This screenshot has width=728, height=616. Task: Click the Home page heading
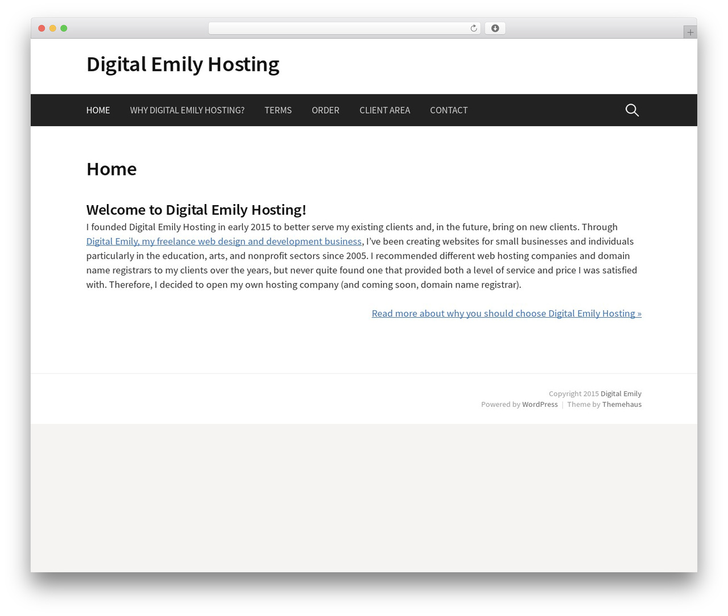click(111, 169)
